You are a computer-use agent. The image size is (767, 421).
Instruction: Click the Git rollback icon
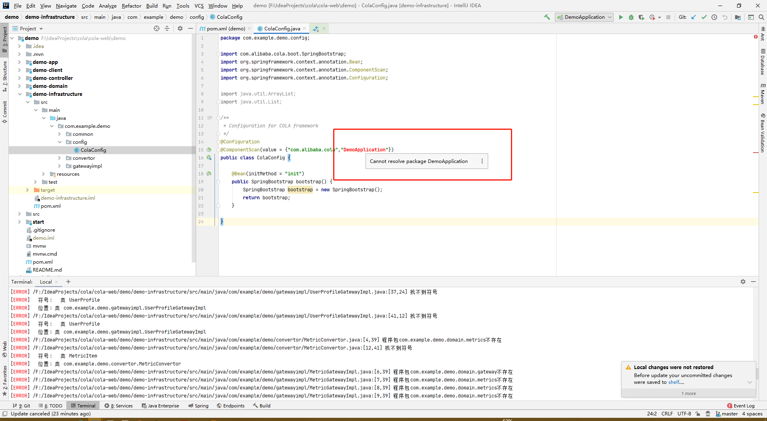(725, 17)
